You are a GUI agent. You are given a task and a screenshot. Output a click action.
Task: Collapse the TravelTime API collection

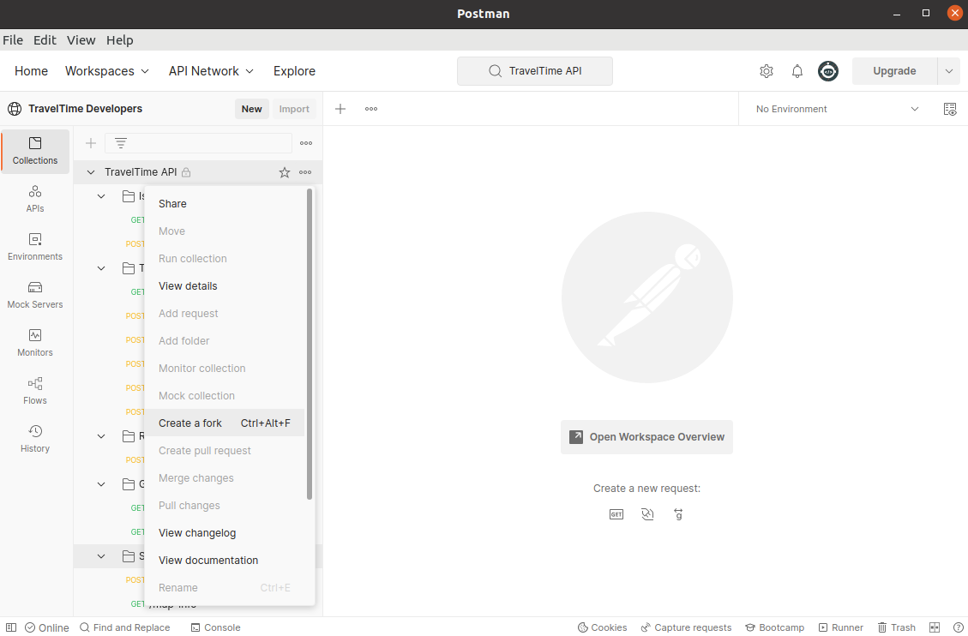pos(90,171)
